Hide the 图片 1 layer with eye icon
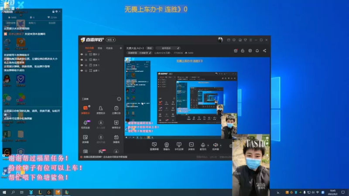This screenshot has height=196, width=349. 82,60
